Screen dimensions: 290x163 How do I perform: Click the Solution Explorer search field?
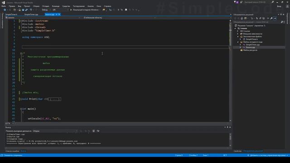(x=257, y=22)
